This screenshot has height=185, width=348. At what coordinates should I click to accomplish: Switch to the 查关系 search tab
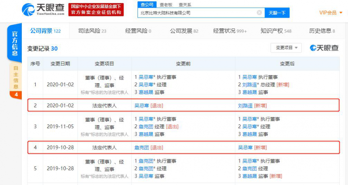tap(185, 5)
